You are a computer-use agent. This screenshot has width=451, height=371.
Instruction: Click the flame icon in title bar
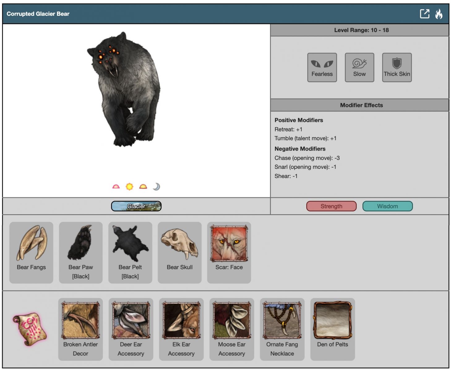click(x=439, y=14)
